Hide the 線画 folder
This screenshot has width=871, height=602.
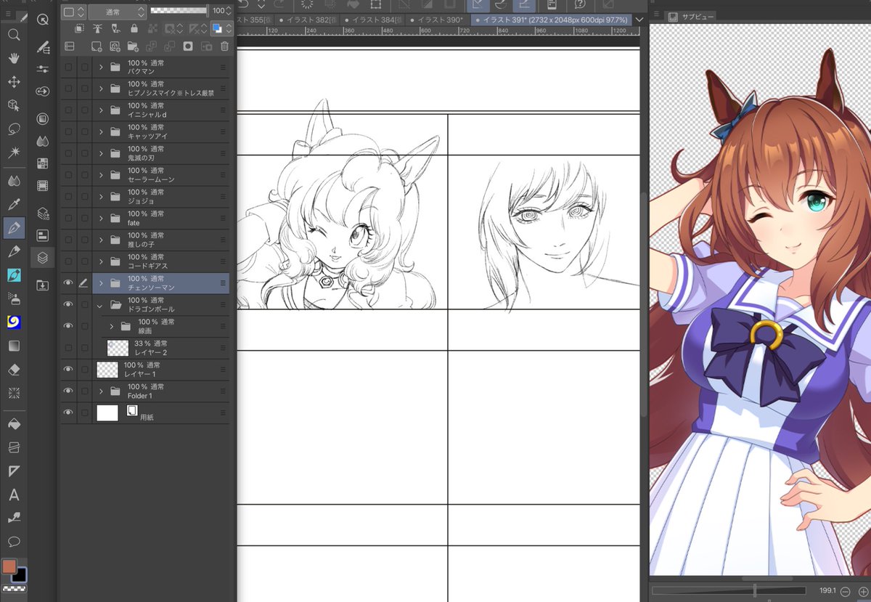coord(68,326)
